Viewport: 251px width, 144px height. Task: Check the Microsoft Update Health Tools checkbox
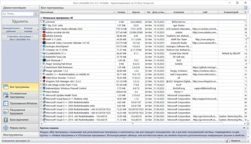point(41,95)
